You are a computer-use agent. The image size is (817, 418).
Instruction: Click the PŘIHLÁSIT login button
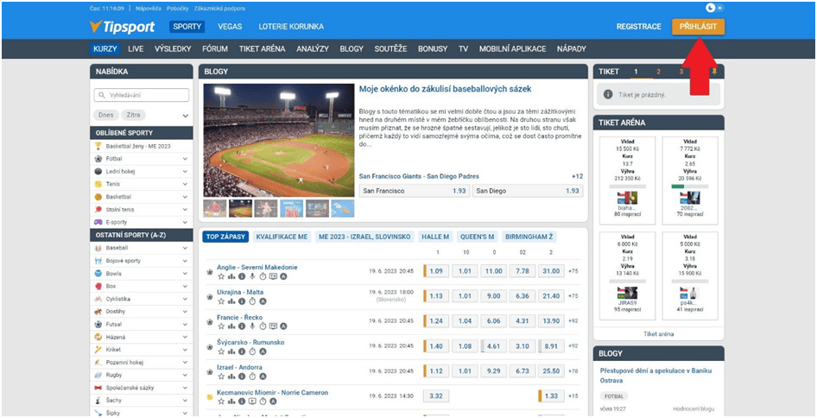tap(698, 27)
